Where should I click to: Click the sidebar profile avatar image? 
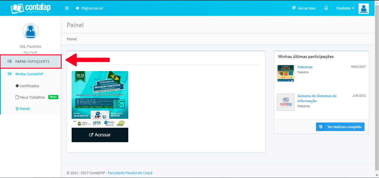click(x=31, y=31)
